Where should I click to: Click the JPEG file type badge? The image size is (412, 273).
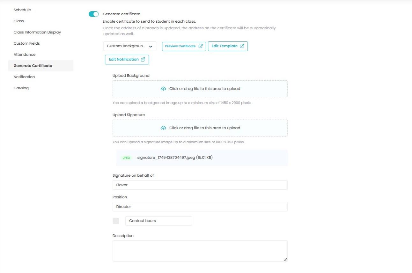[126, 158]
